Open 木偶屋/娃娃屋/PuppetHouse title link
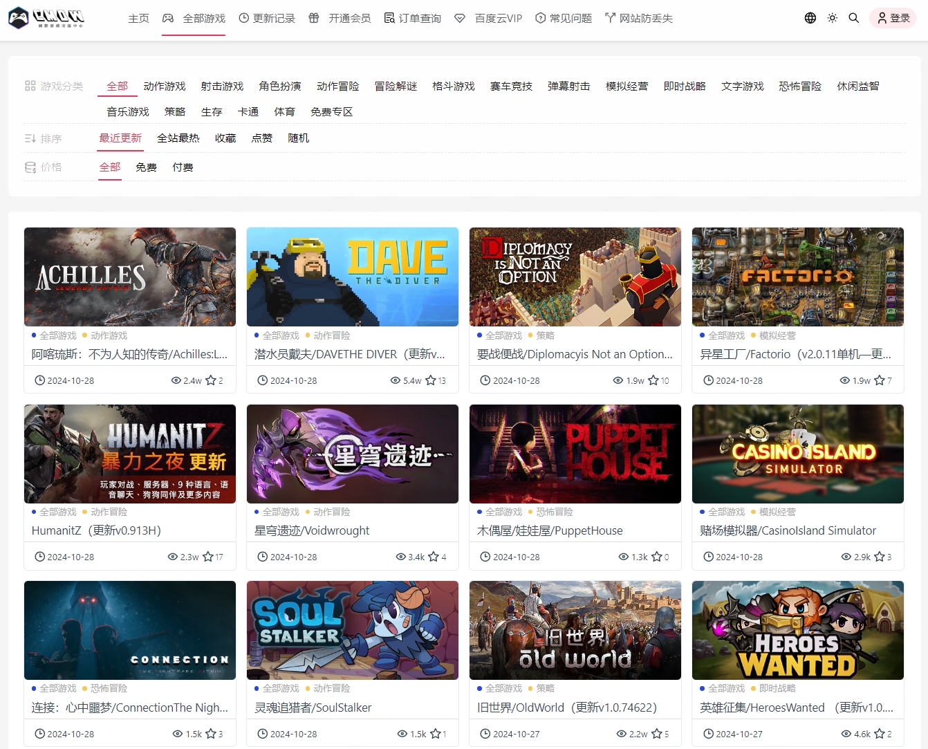The height and width of the screenshot is (749, 928). coord(550,530)
